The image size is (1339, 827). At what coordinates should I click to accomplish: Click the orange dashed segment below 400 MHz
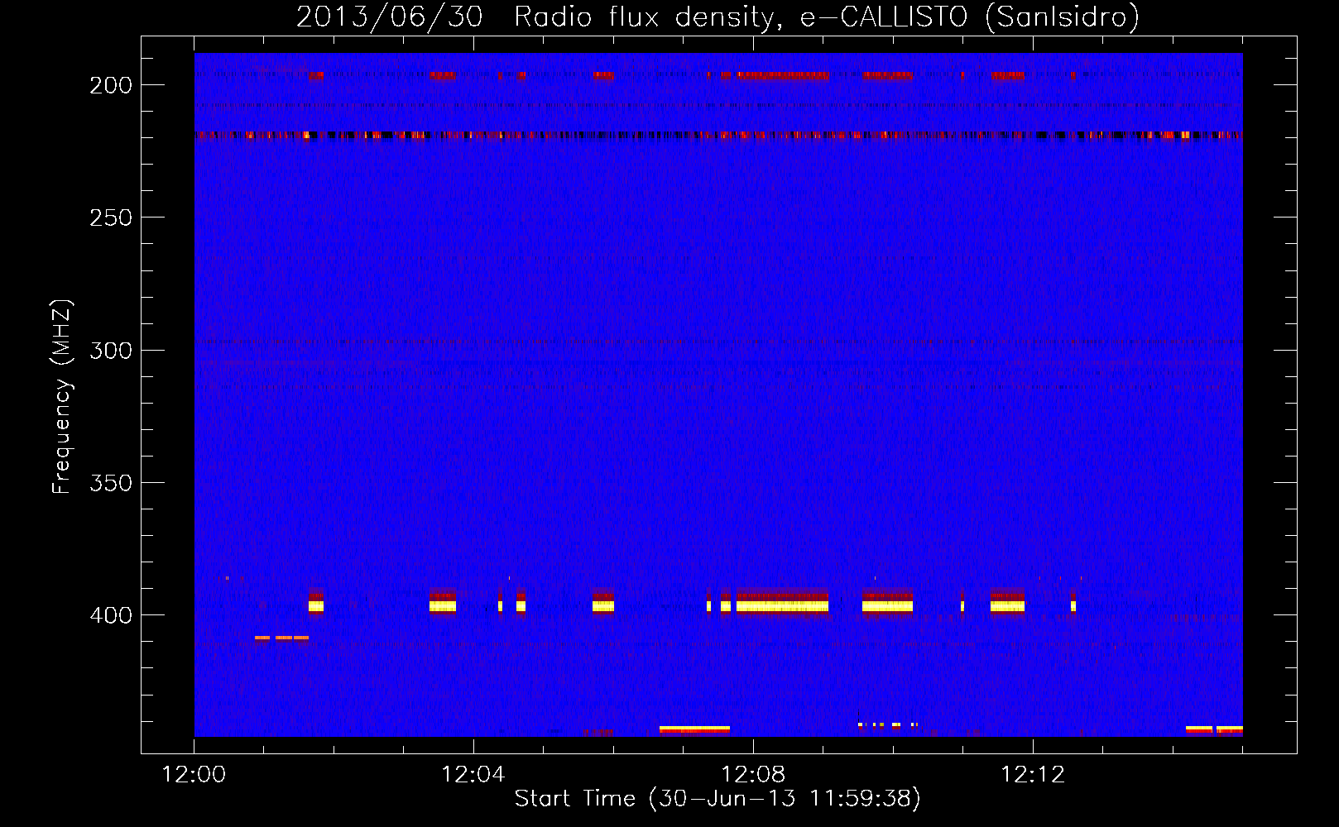pyautogui.click(x=281, y=638)
